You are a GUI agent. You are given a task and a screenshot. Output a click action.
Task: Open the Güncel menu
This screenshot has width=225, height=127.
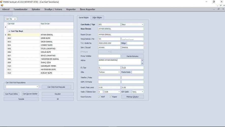click(6, 9)
